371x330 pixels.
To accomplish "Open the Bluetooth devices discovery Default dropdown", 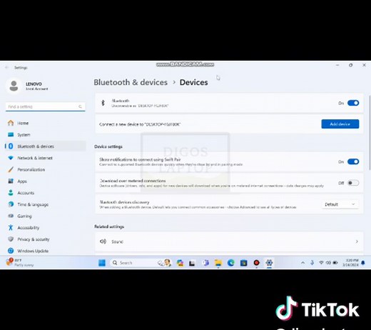I will click(340, 204).
